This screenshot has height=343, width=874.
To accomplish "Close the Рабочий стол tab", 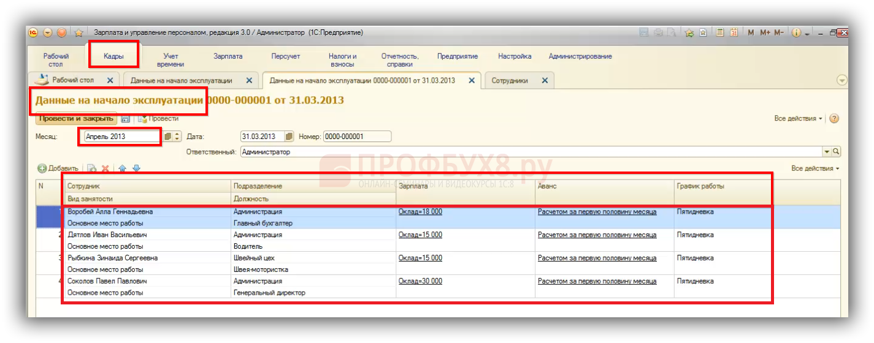I will 110,80.
